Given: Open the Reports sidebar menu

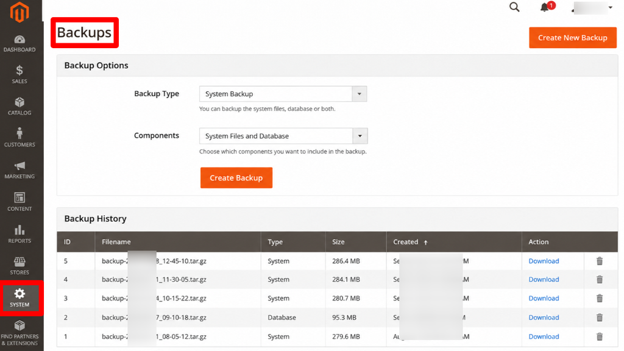Looking at the screenshot, I should pos(19,234).
